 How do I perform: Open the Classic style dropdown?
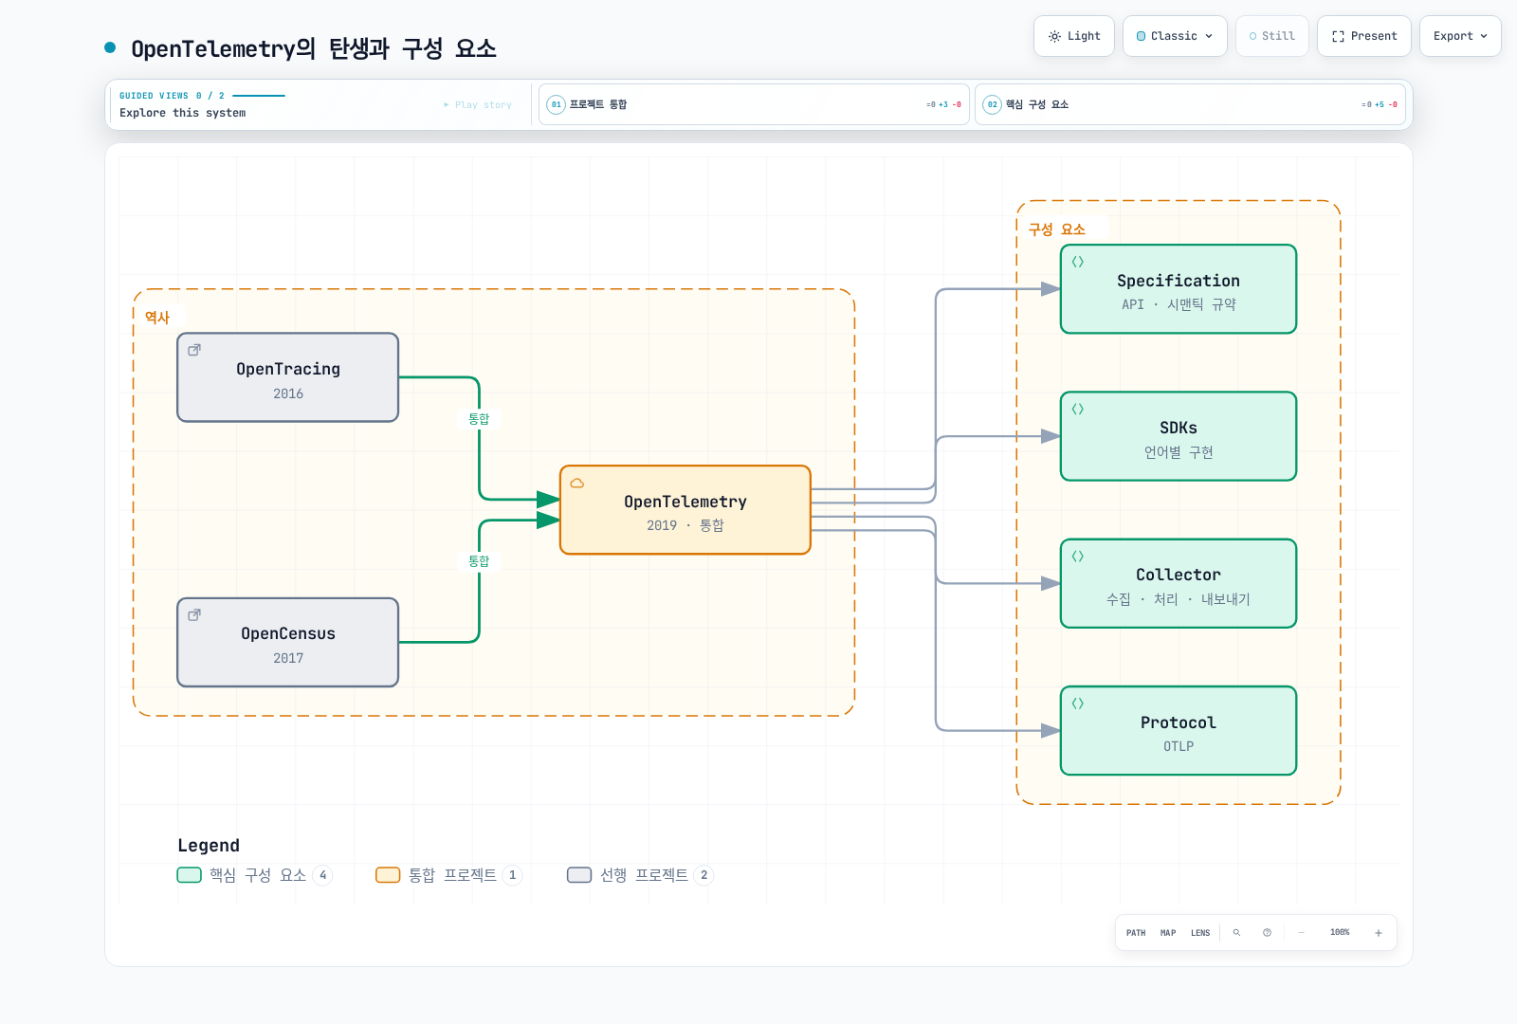point(1175,36)
